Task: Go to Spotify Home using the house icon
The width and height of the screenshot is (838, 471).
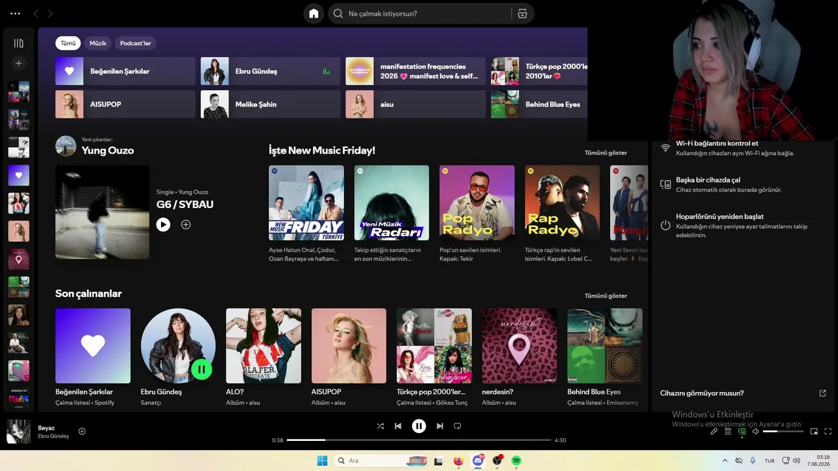Action: (314, 14)
